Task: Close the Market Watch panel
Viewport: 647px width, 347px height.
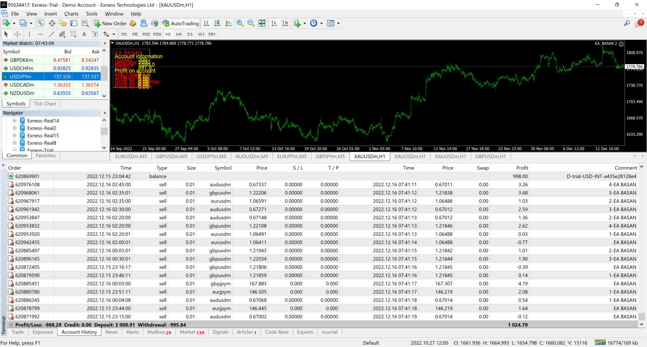Action: click(x=105, y=43)
